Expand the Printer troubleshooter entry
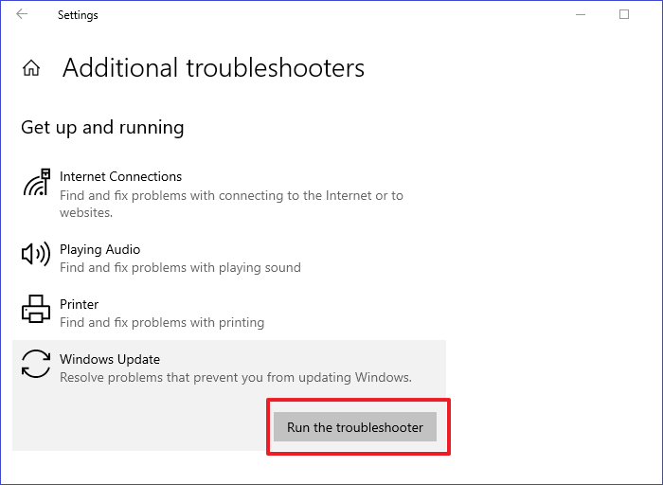This screenshot has height=485, width=663. [79, 305]
